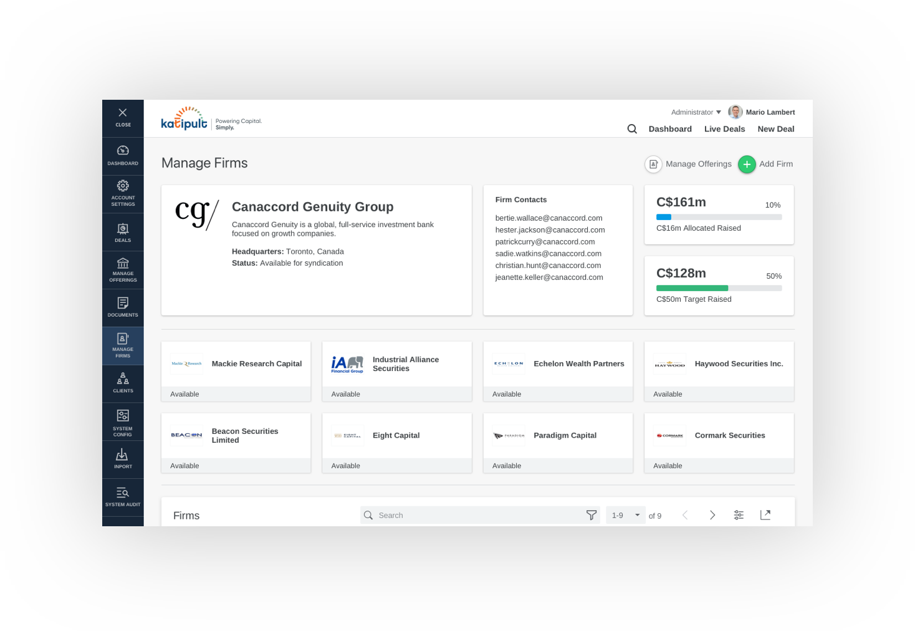Open the Haywood Securities Inc. firm card
915x631 pixels.
719,372
